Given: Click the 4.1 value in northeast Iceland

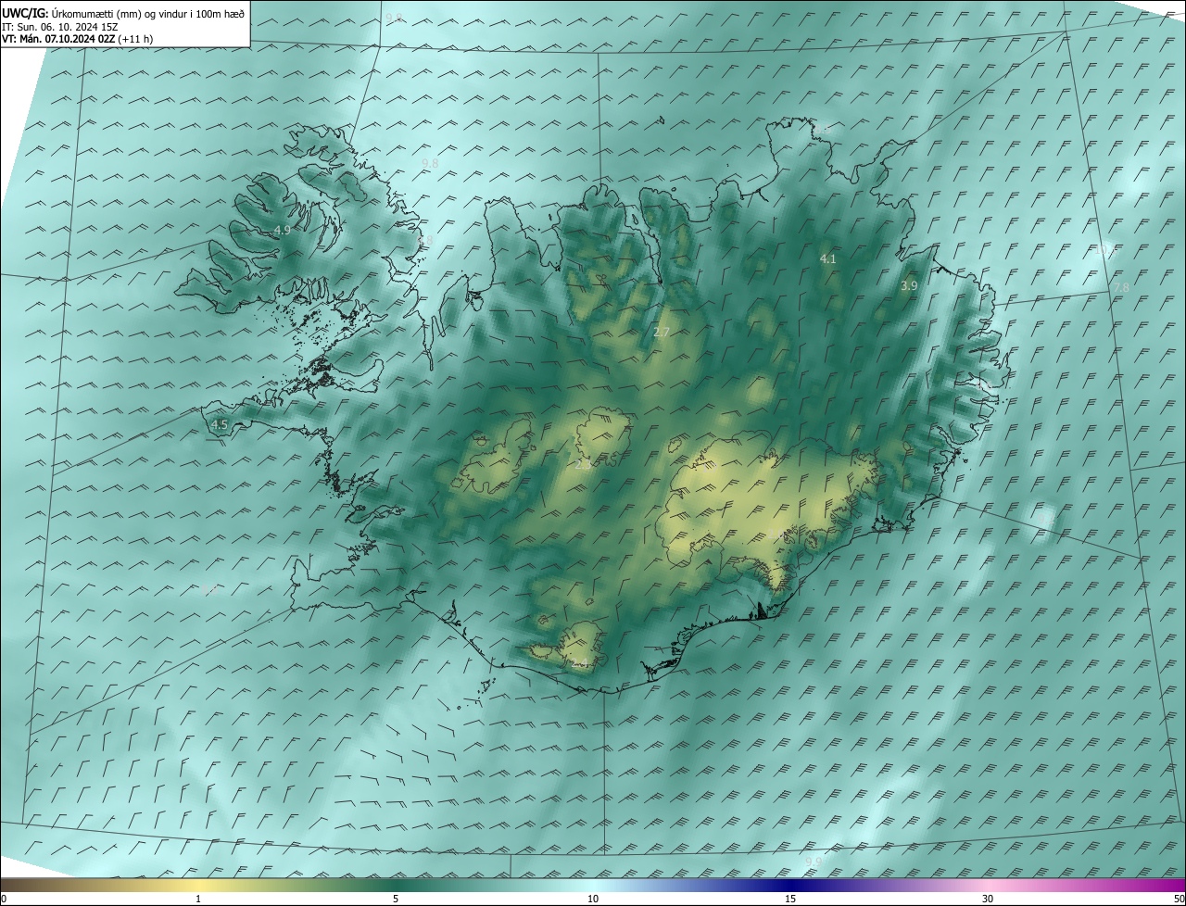Looking at the screenshot, I should click(828, 259).
